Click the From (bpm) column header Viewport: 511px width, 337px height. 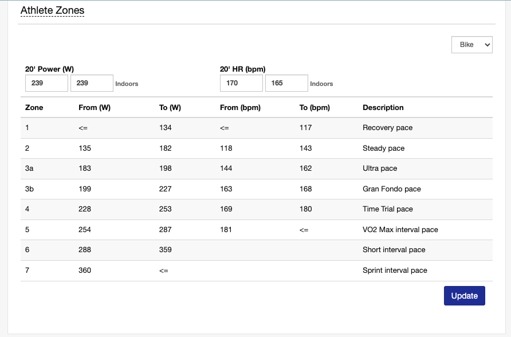pos(240,108)
